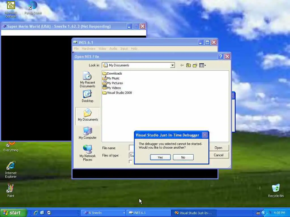Close the Open NES File dialog

click(227, 57)
